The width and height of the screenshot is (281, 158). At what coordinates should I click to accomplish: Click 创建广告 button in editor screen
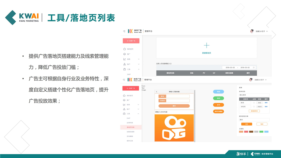(131, 88)
